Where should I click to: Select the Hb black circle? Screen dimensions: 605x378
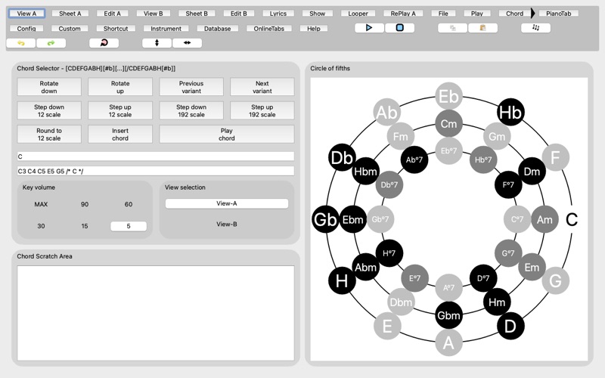point(510,112)
